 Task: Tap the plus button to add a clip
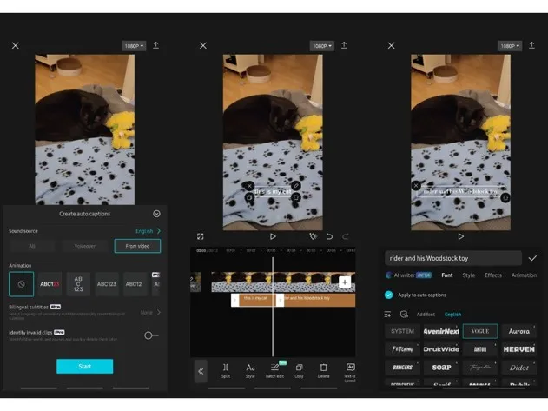pyautogui.click(x=345, y=282)
